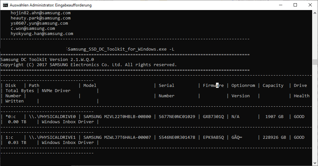This screenshot has height=166, width=318.
Task: Click the 'Capacity' column header
Action: click(273, 85)
